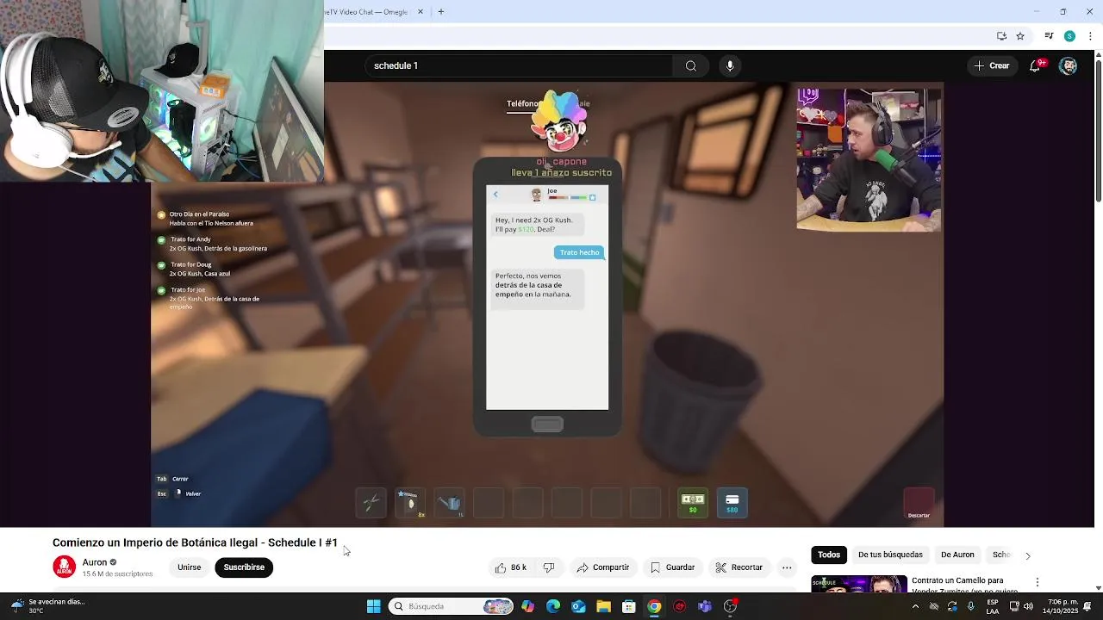The image size is (1103, 620).
Task: Open Microsoft Store from the taskbar
Action: pyautogui.click(x=629, y=606)
